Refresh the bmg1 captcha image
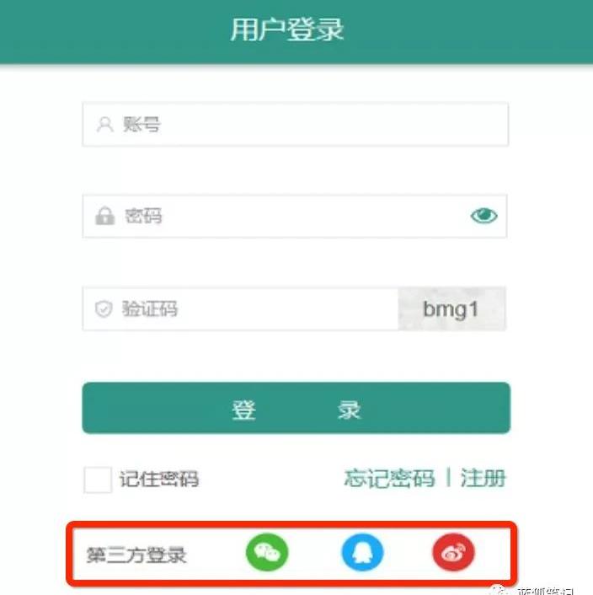 coord(451,308)
